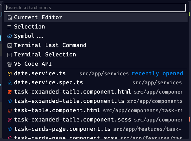The width and height of the screenshot is (191, 141).
Task: Select the Current Editor option
Action: (x=38, y=18)
